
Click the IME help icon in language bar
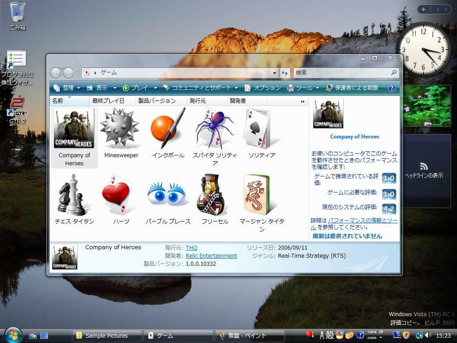click(x=360, y=335)
